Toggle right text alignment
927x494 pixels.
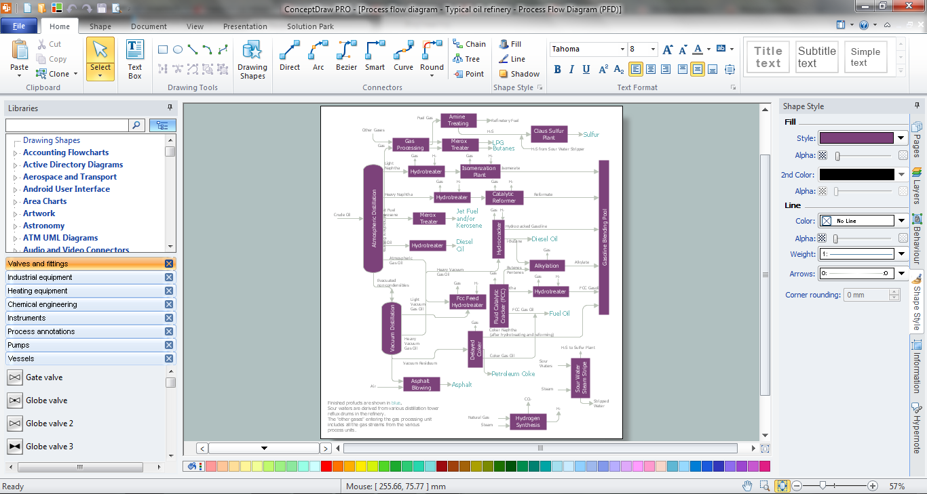[x=666, y=69]
